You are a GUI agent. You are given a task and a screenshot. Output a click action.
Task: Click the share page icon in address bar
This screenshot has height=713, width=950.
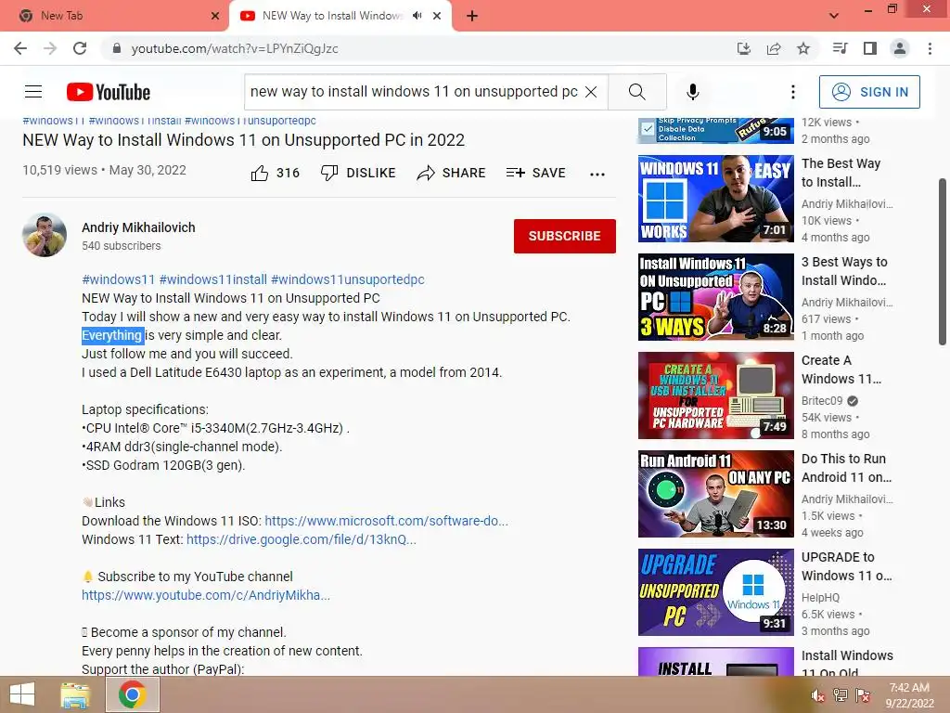pos(773,48)
